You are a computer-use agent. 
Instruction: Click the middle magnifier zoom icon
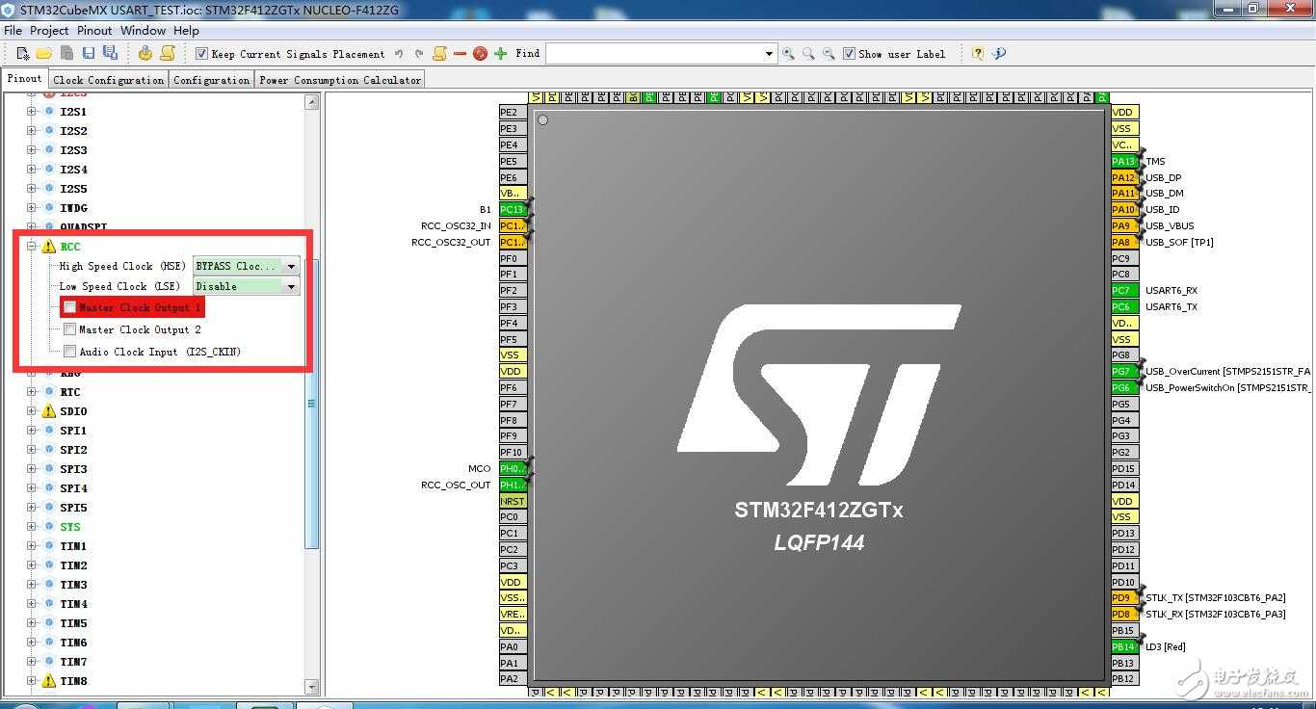pos(808,54)
